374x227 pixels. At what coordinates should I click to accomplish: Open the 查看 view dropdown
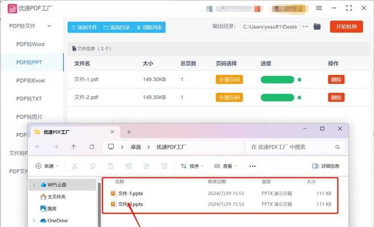click(x=226, y=166)
